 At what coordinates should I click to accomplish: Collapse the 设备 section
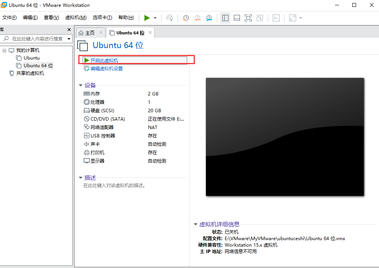[81, 85]
